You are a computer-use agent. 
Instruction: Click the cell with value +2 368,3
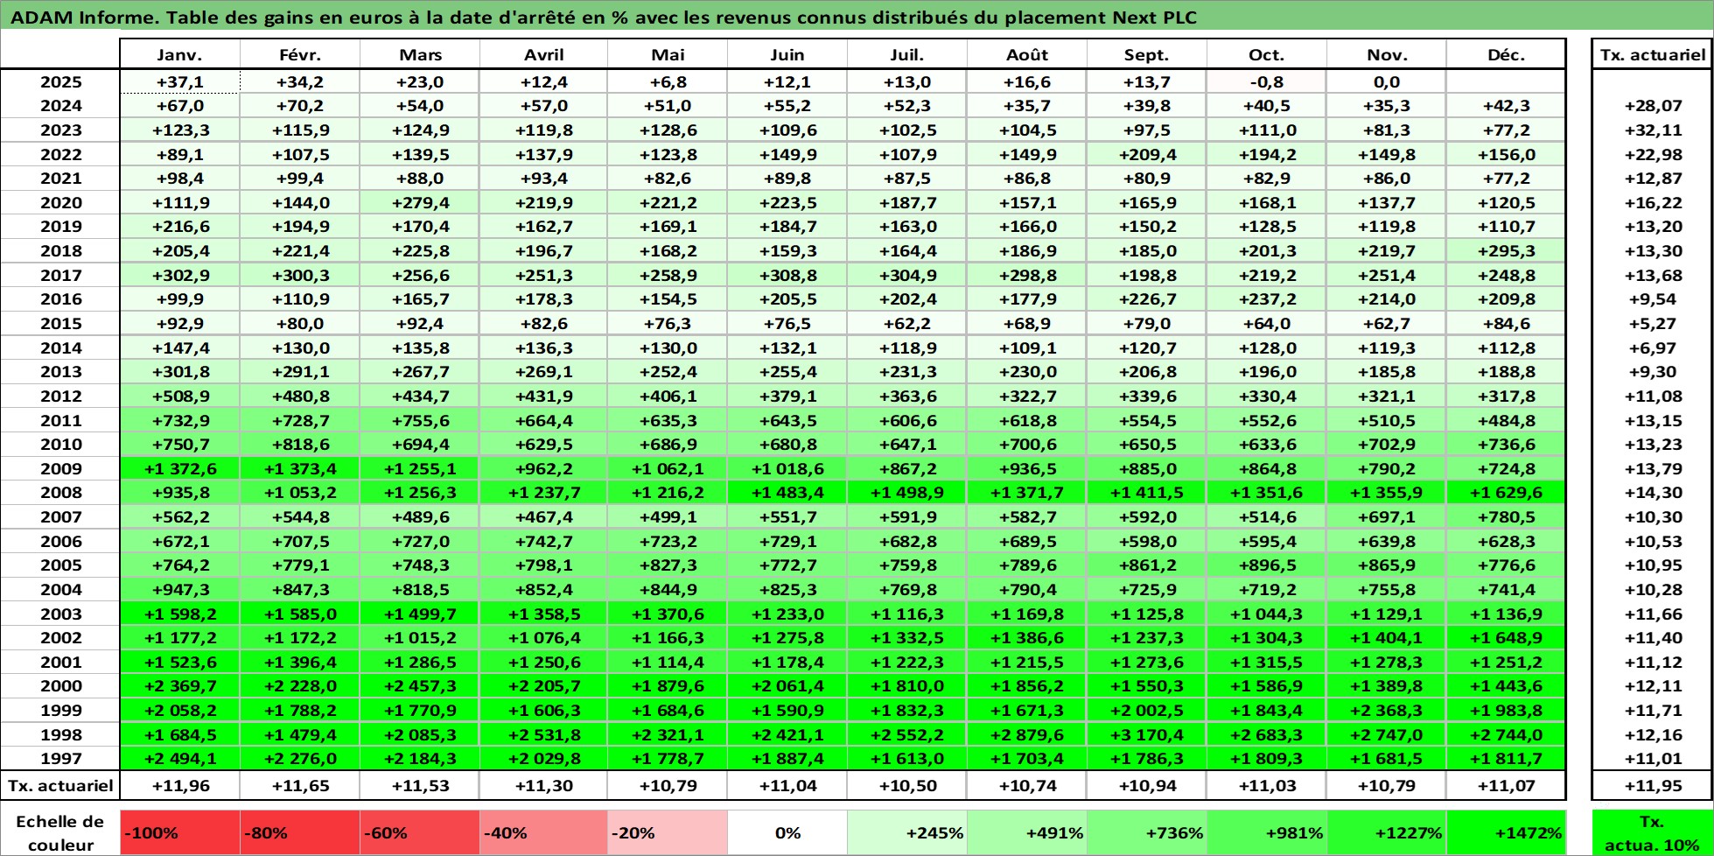coord(1386,711)
